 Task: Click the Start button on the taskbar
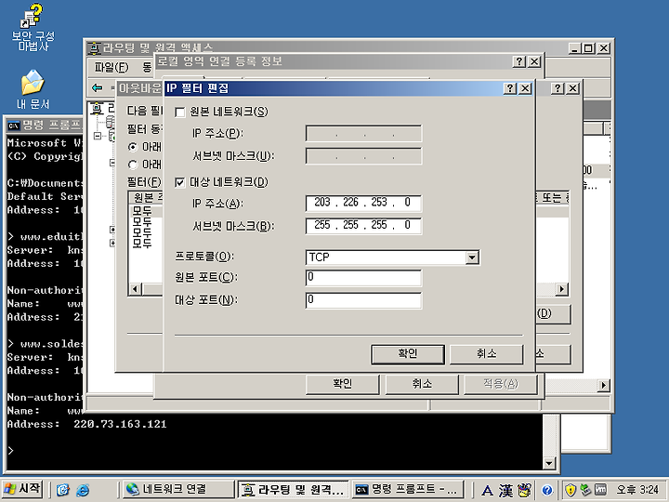click(22, 489)
